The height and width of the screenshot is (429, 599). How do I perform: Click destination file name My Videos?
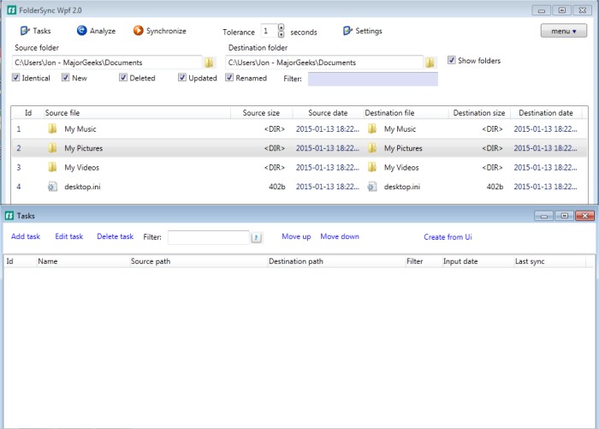tap(401, 168)
